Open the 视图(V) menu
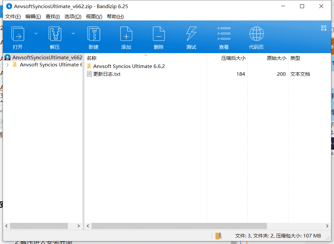 94,17
